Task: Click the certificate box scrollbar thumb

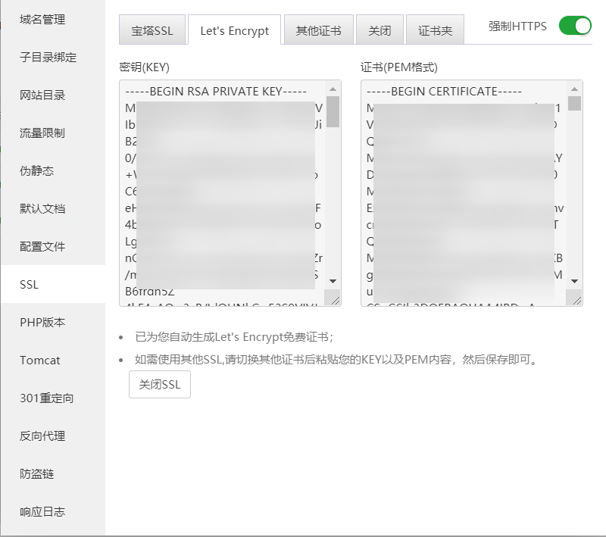Action: pos(575,103)
